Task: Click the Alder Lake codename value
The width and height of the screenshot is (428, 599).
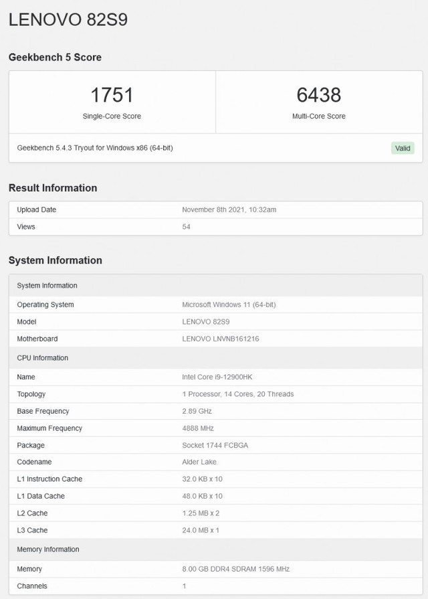Action: 201,462
